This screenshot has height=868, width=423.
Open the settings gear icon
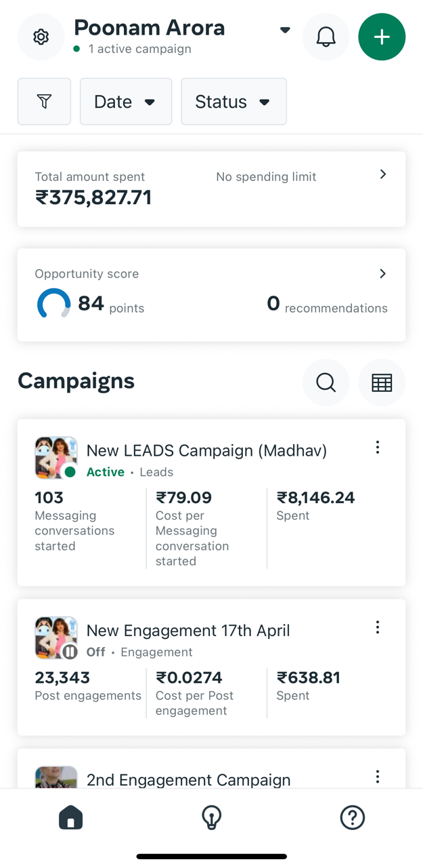coord(41,37)
